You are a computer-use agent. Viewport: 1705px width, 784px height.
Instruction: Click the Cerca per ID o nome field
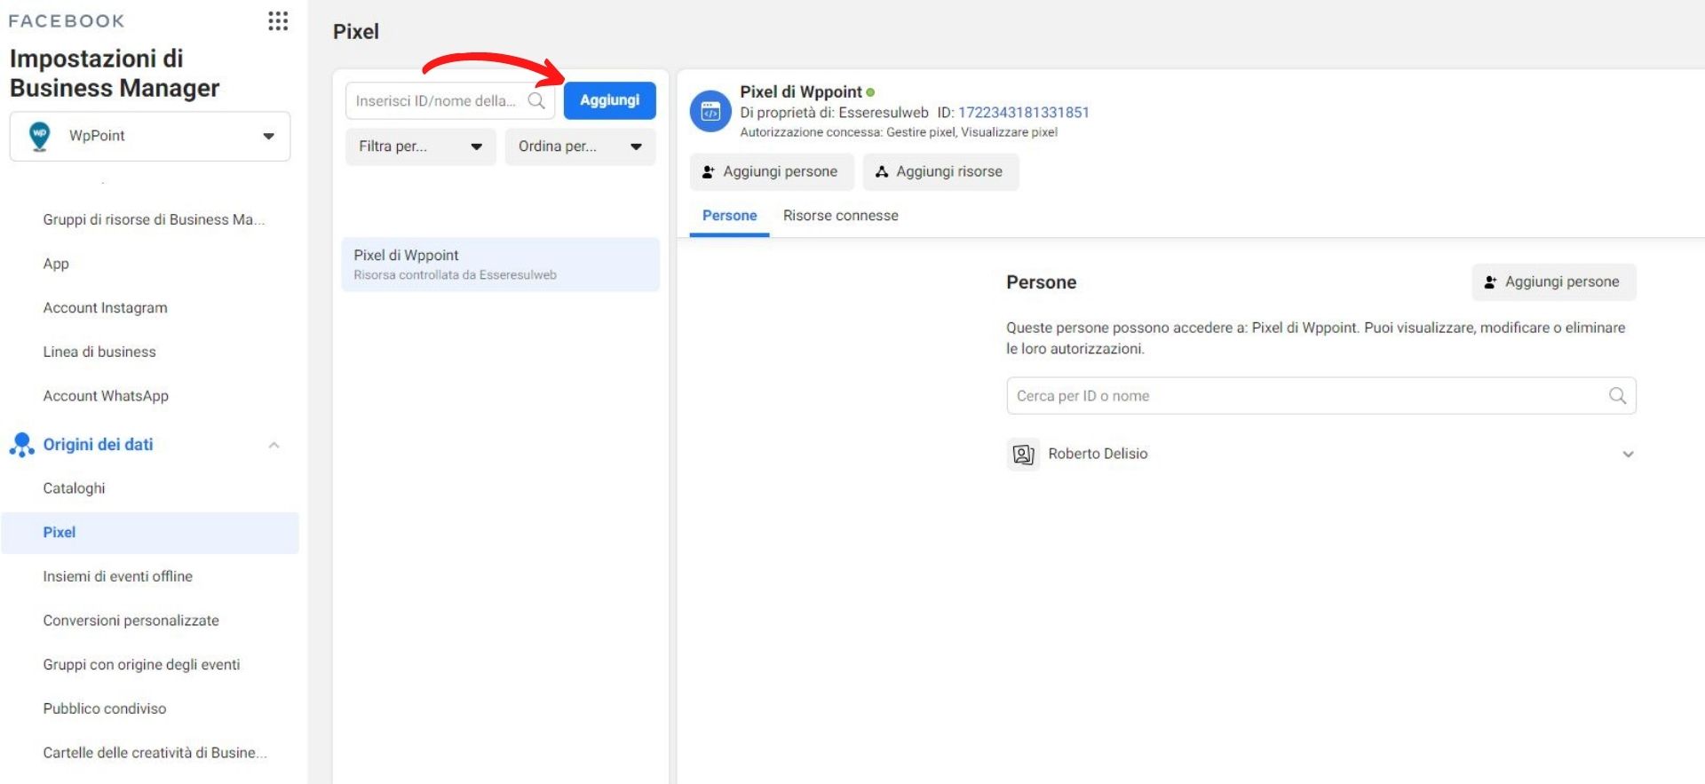click(x=1320, y=396)
